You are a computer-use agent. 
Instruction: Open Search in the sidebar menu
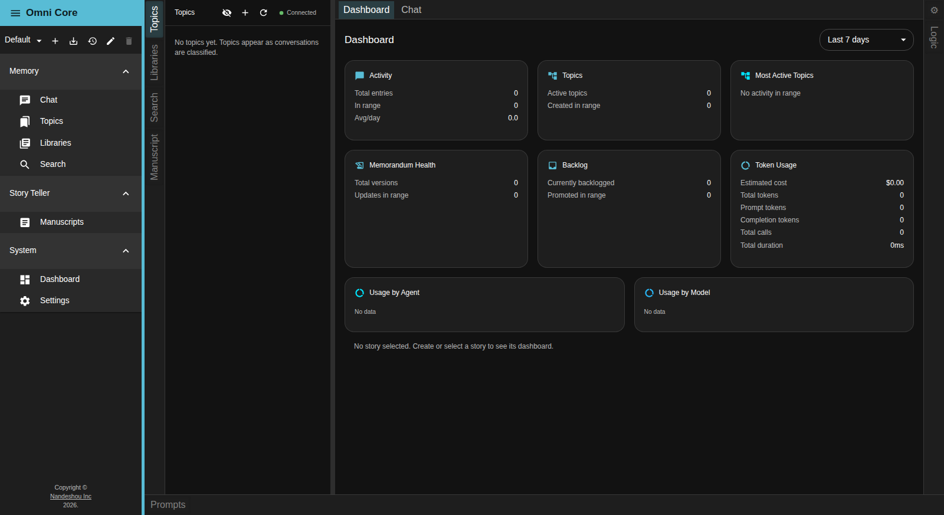[x=71, y=165]
